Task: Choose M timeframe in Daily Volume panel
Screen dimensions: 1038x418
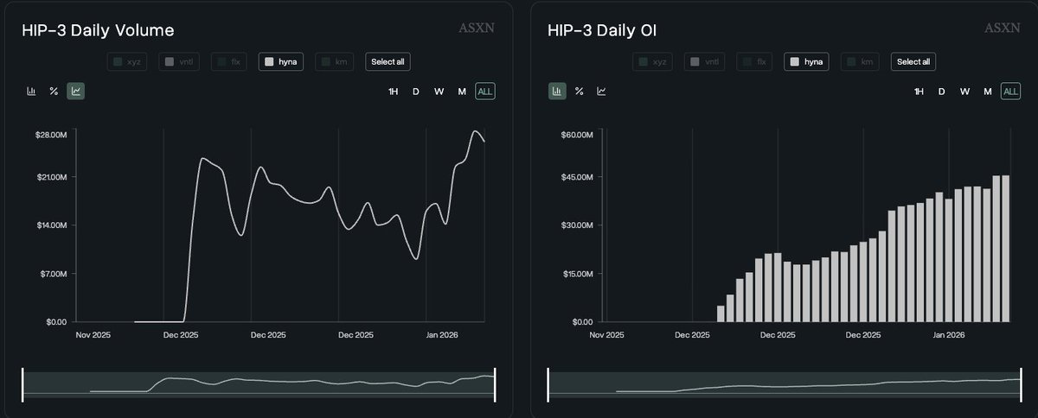Action: (462, 92)
